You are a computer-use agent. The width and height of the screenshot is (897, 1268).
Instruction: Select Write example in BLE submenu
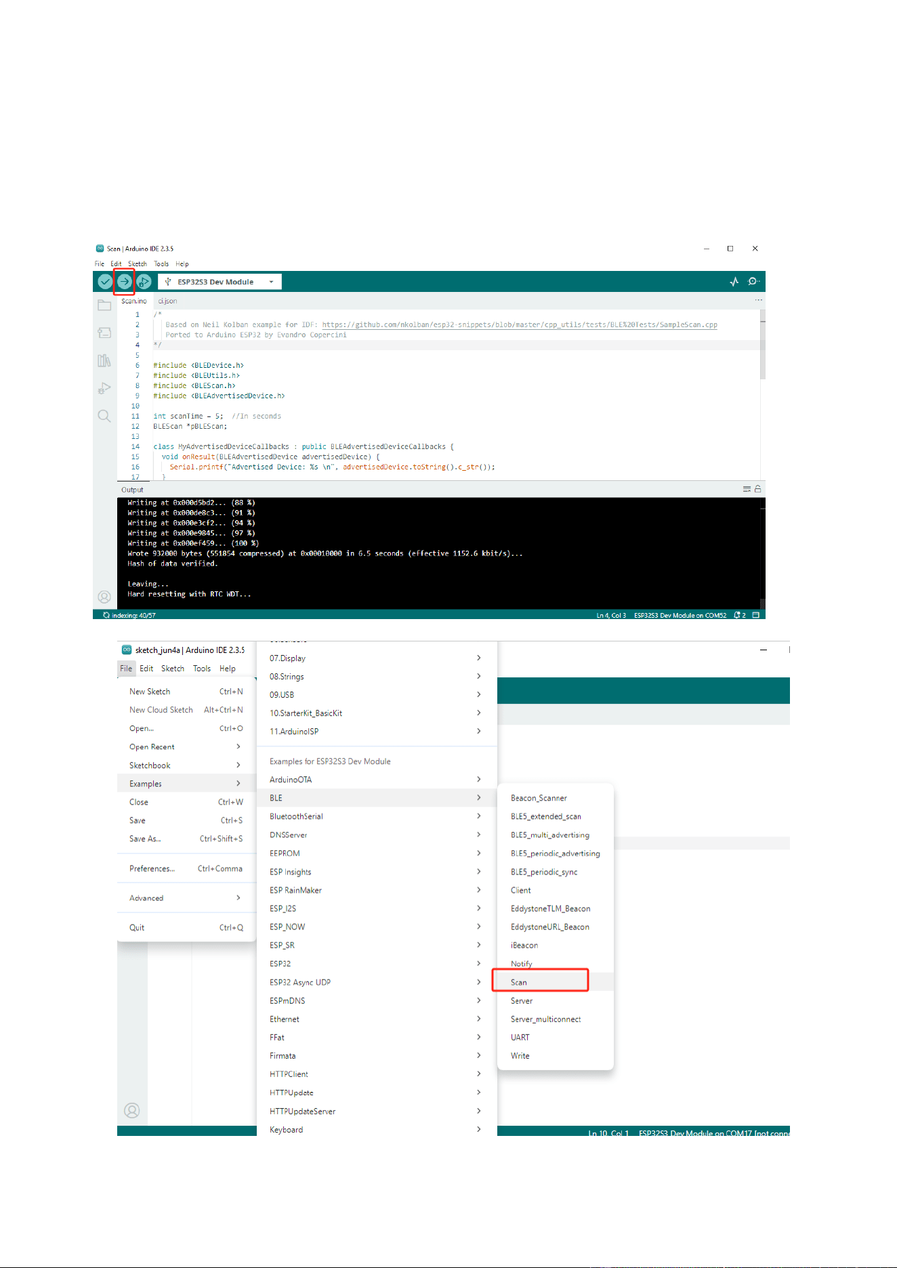click(x=556, y=1055)
